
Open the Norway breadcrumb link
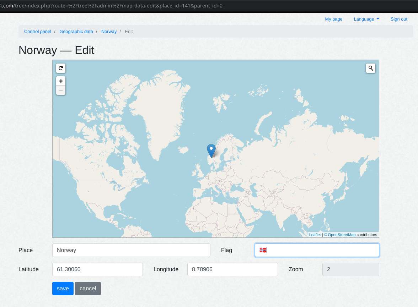tap(109, 32)
